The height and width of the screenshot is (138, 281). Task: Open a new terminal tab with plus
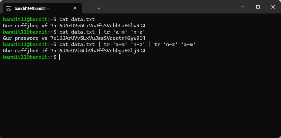point(89,8)
